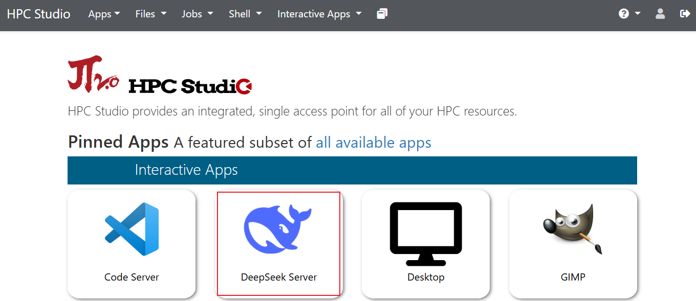The width and height of the screenshot is (696, 301).
Task: Click the 'DeepSeek Server' label text
Action: (279, 277)
